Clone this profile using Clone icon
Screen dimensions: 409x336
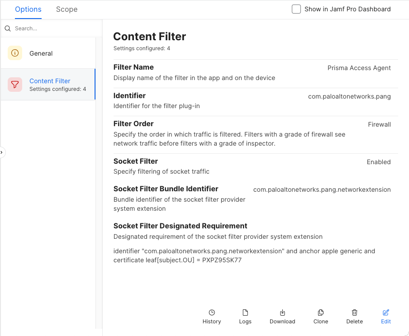[321, 312]
